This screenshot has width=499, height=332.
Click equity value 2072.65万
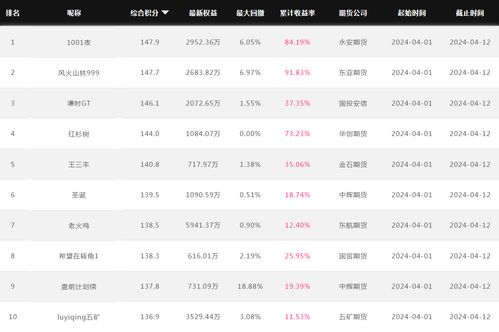pos(203,103)
